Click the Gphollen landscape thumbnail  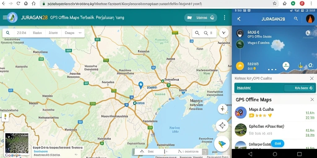(x=241, y=130)
